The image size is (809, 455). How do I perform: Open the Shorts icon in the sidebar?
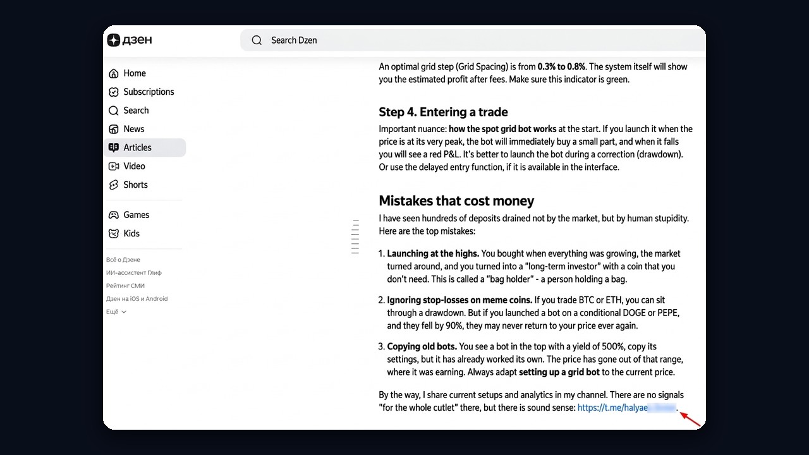114,185
